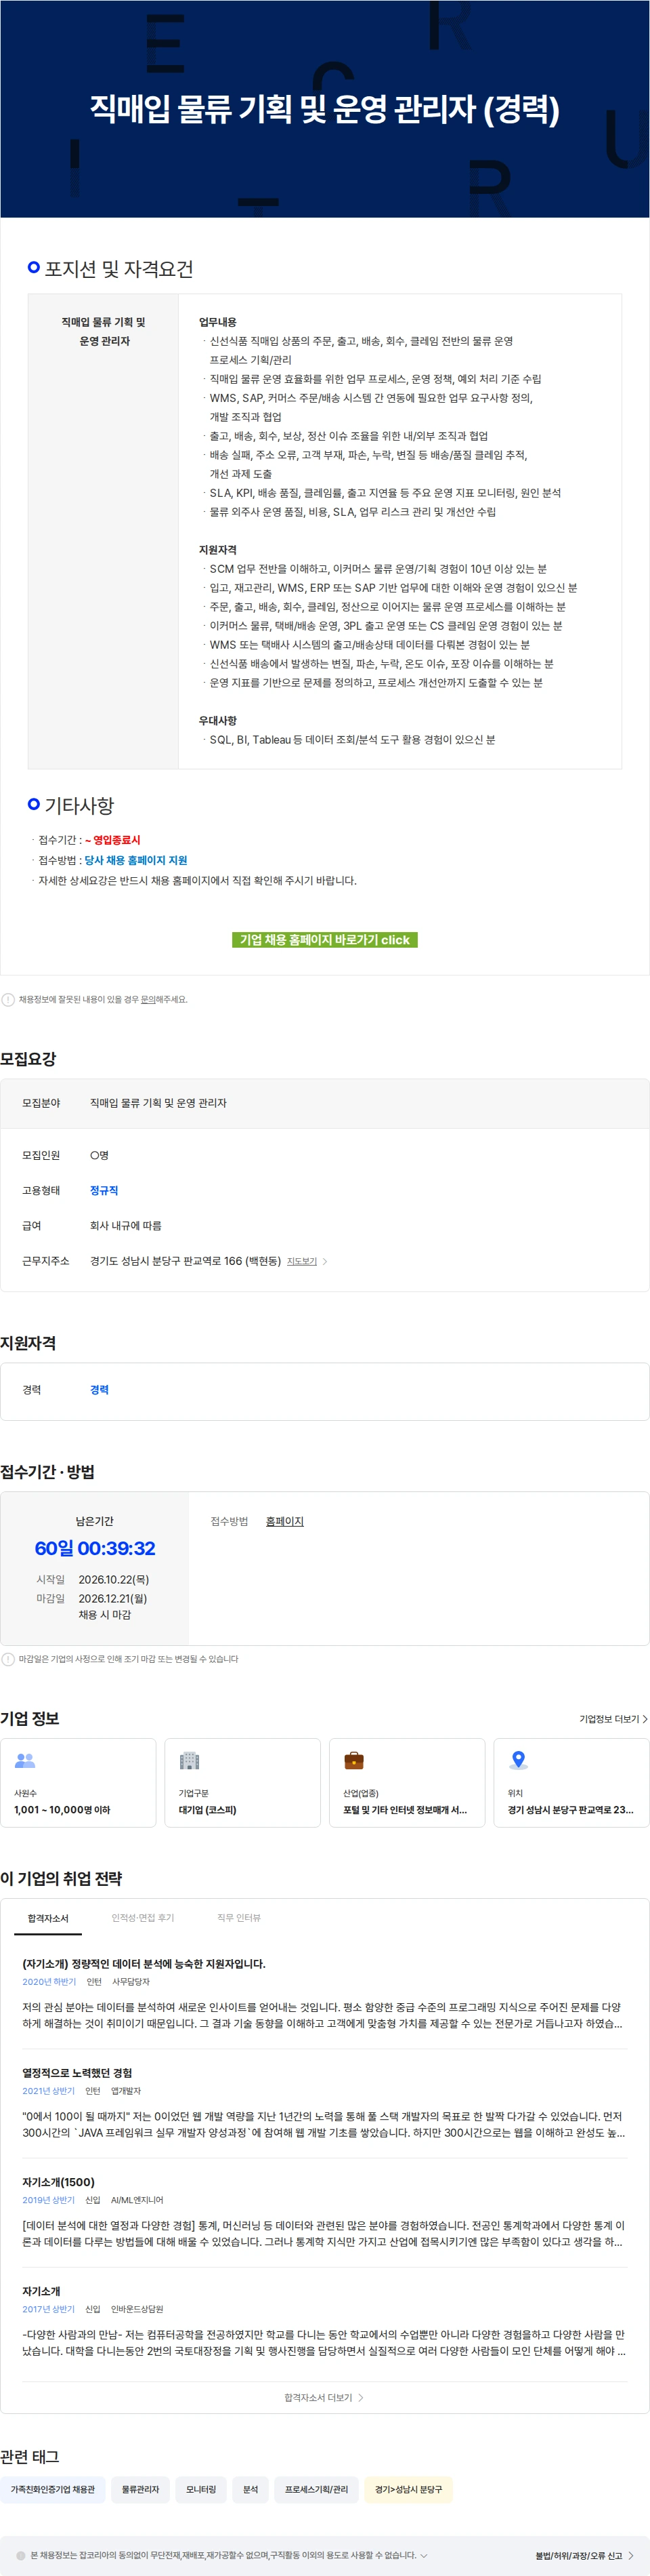Switch to 직무 인터뷰 tab
Image resolution: width=650 pixels, height=2576 pixels.
238,1918
